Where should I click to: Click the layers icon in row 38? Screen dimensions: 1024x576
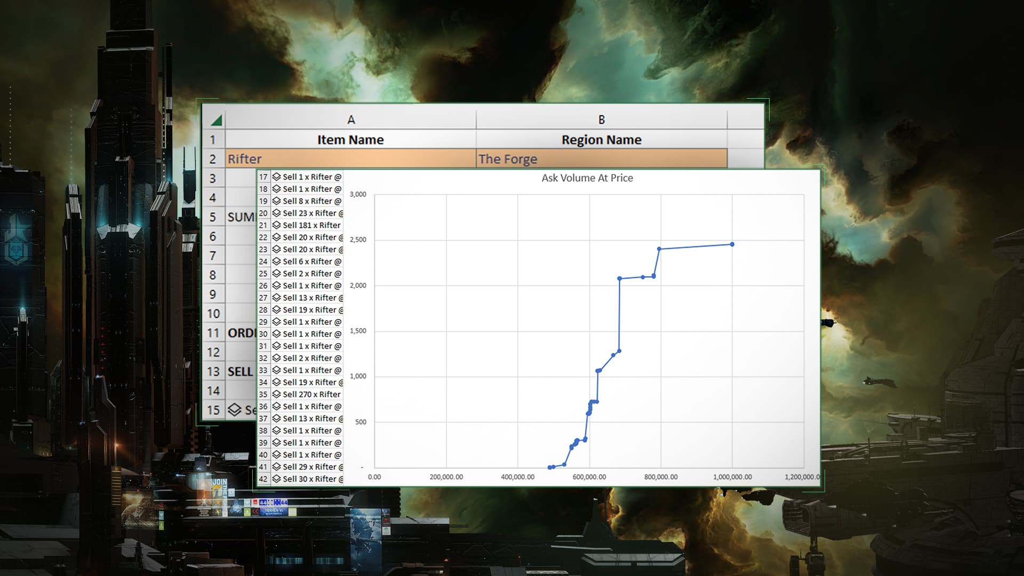pyautogui.click(x=276, y=430)
